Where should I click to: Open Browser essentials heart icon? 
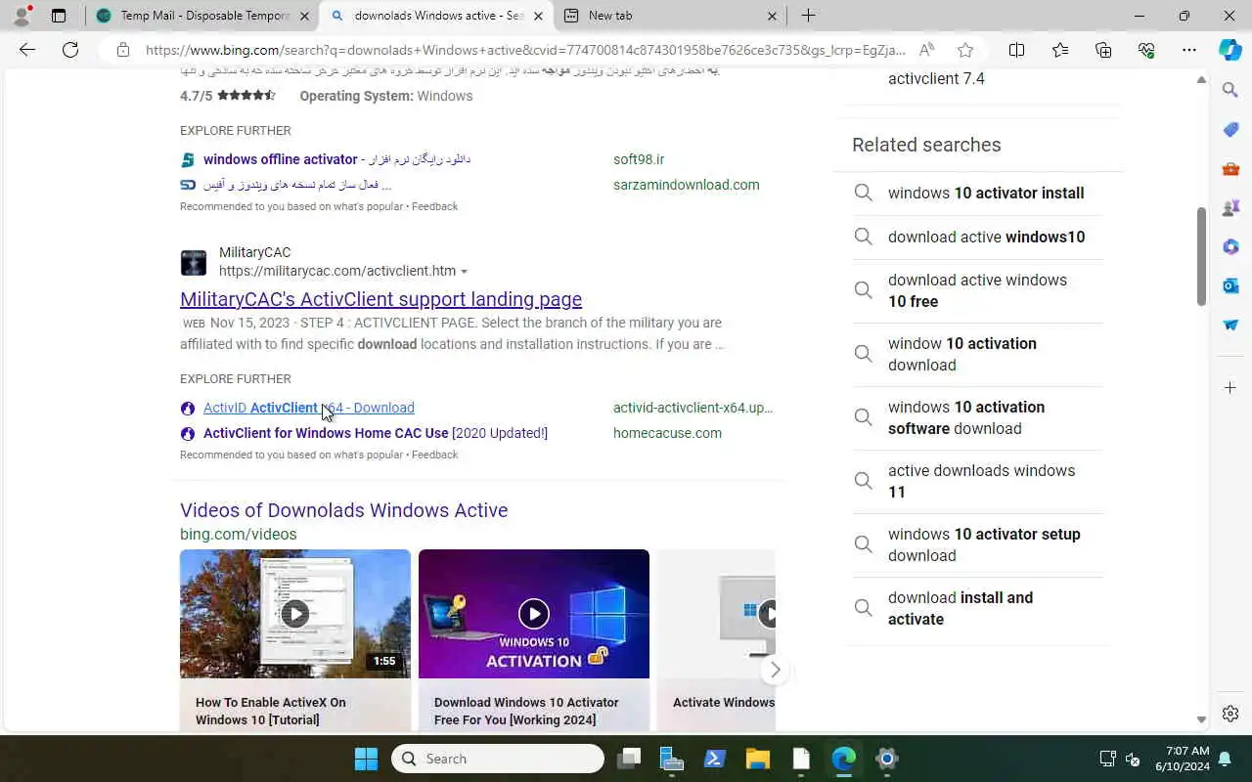1146,50
